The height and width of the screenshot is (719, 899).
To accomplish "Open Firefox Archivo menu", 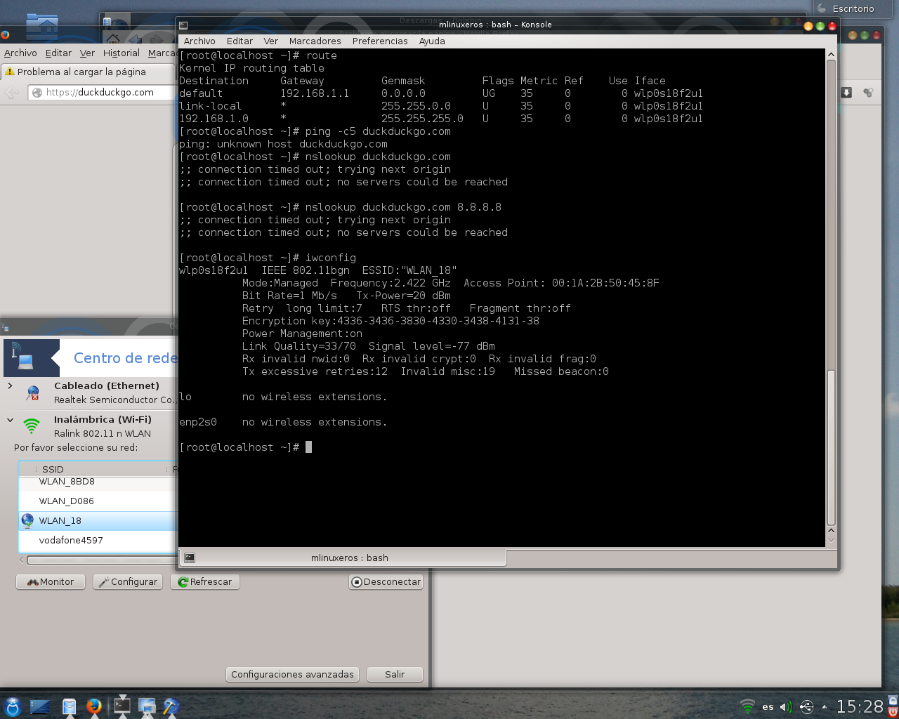I will (20, 53).
